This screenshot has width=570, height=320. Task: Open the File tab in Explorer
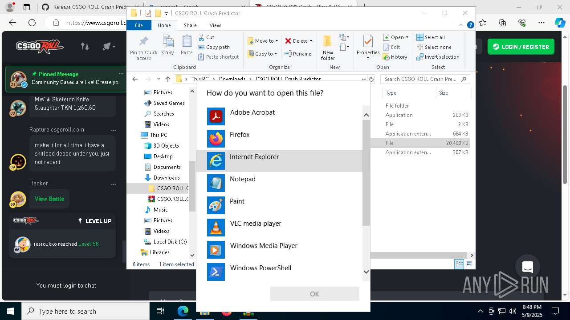(139, 25)
